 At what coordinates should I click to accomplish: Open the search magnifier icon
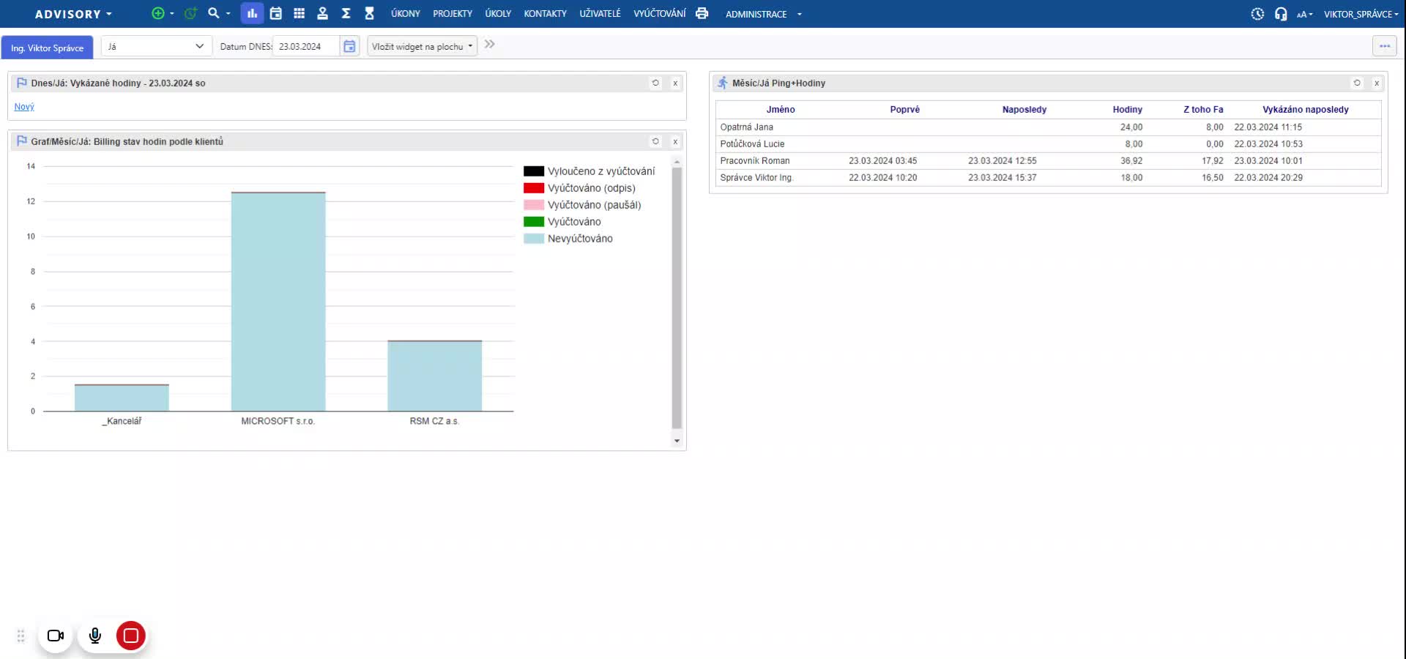pyautogui.click(x=213, y=13)
